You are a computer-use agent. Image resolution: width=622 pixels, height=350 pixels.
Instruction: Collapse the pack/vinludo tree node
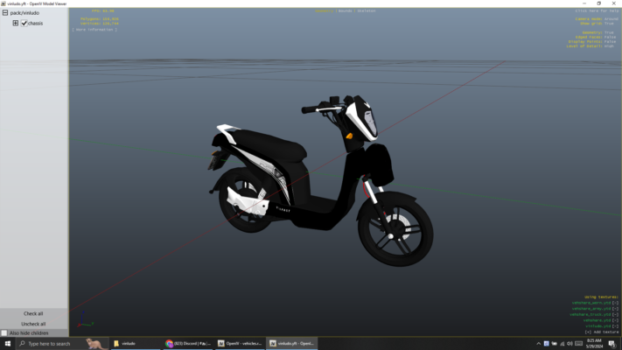[x=5, y=13]
